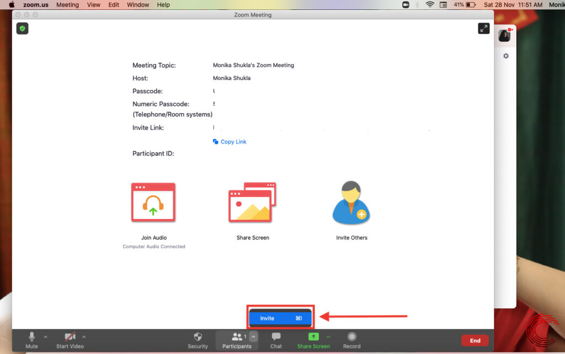The height and width of the screenshot is (354, 565).
Task: Click the Invite Others person icon
Action: tap(351, 202)
